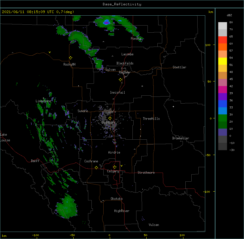Screen dimensions: 244x239
Task: Click the -30 value in dBZ legend
Action: 232,150
